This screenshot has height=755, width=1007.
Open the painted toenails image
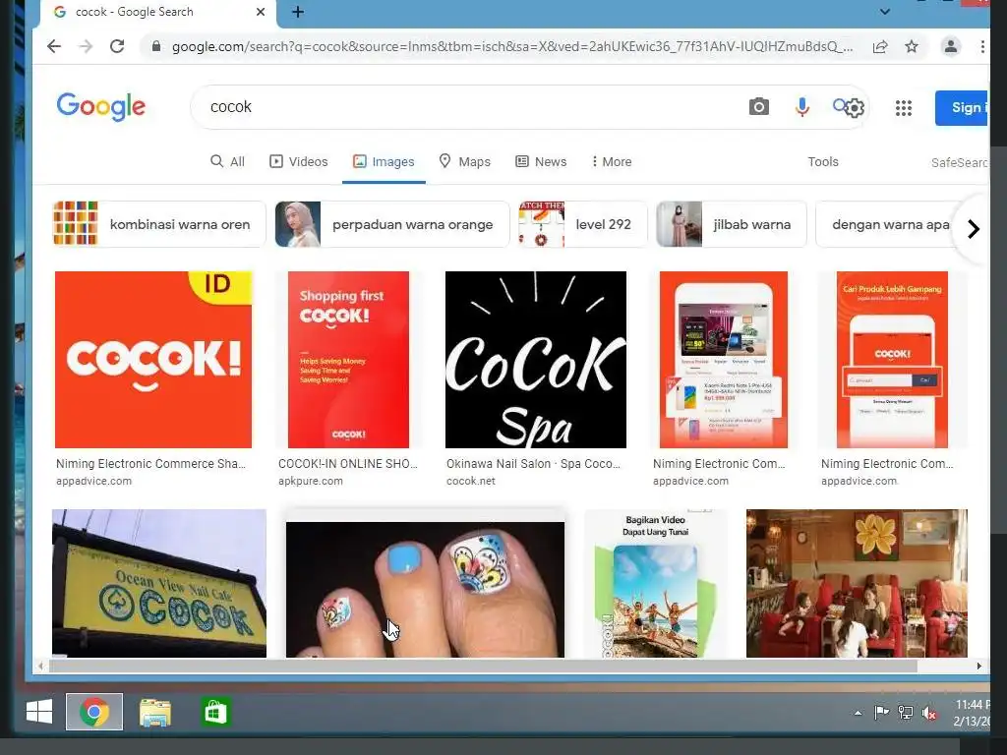click(x=425, y=590)
